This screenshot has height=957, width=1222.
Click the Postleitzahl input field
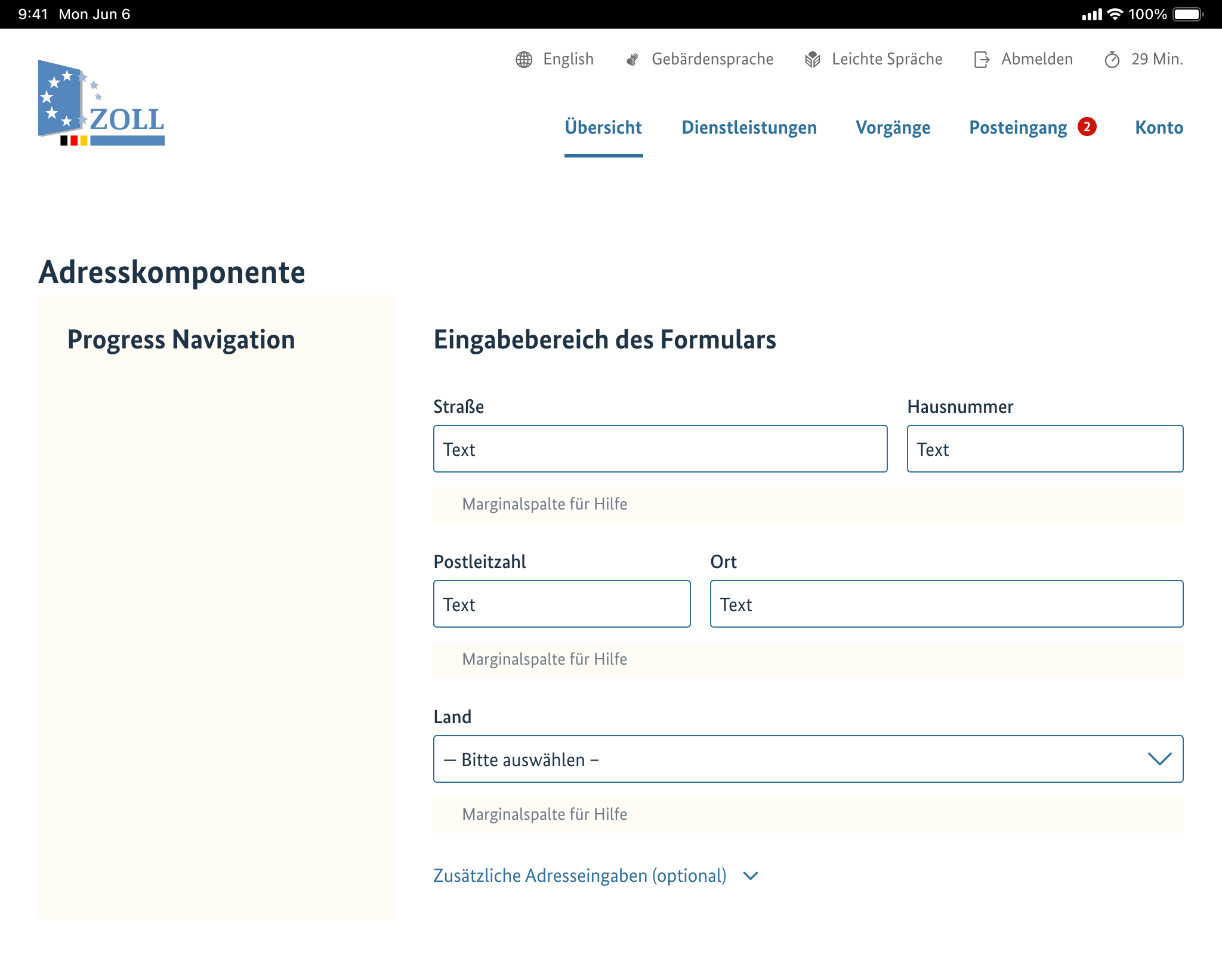pyautogui.click(x=561, y=604)
